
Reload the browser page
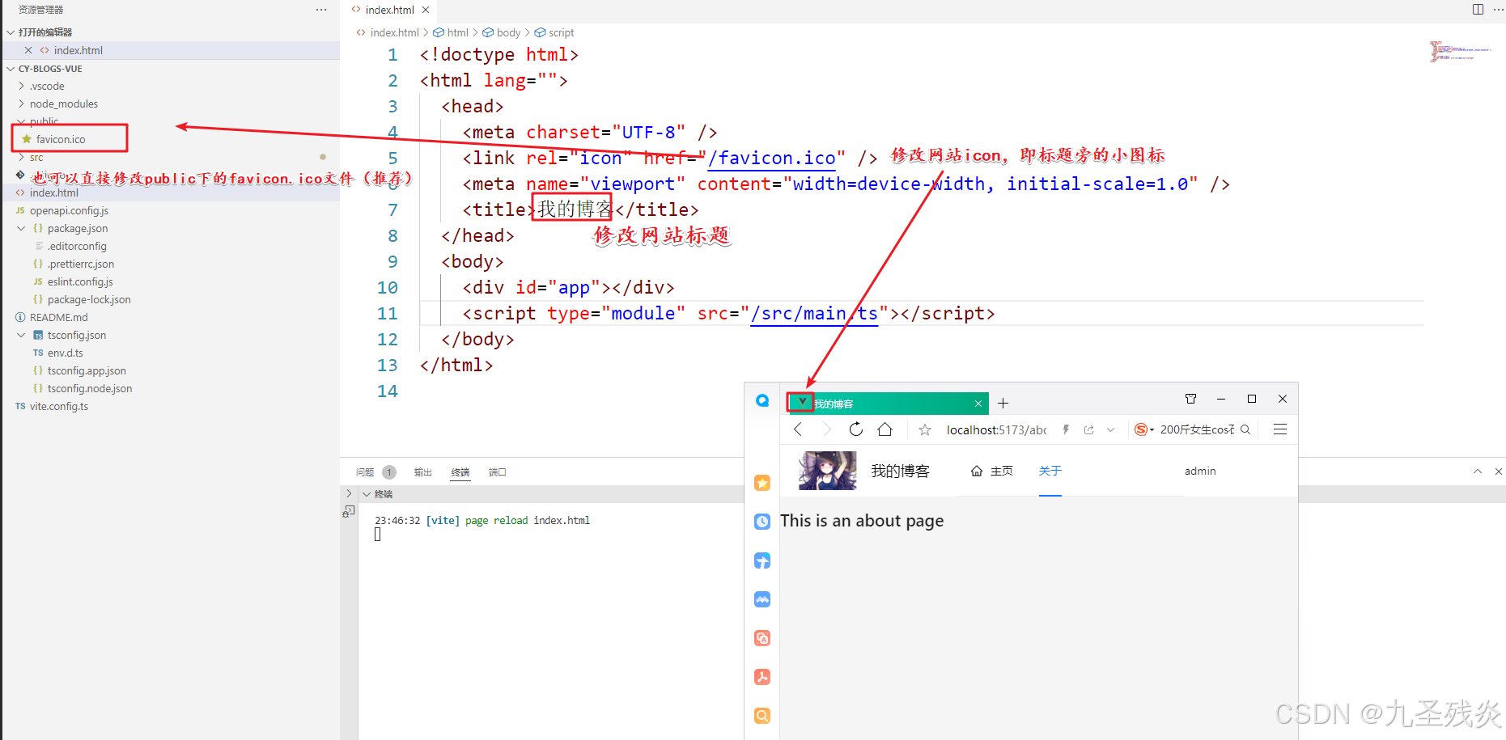[x=856, y=429]
